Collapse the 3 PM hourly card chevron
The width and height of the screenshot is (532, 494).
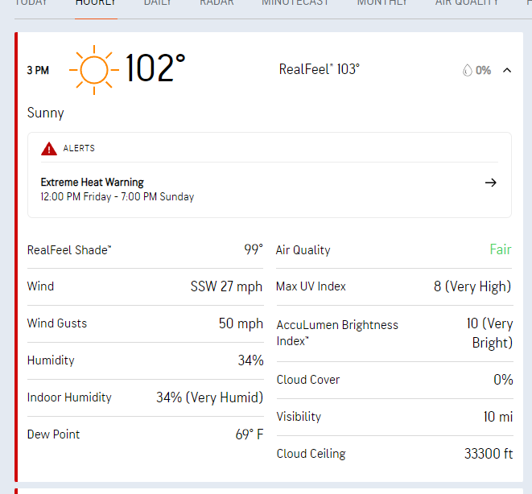(507, 70)
